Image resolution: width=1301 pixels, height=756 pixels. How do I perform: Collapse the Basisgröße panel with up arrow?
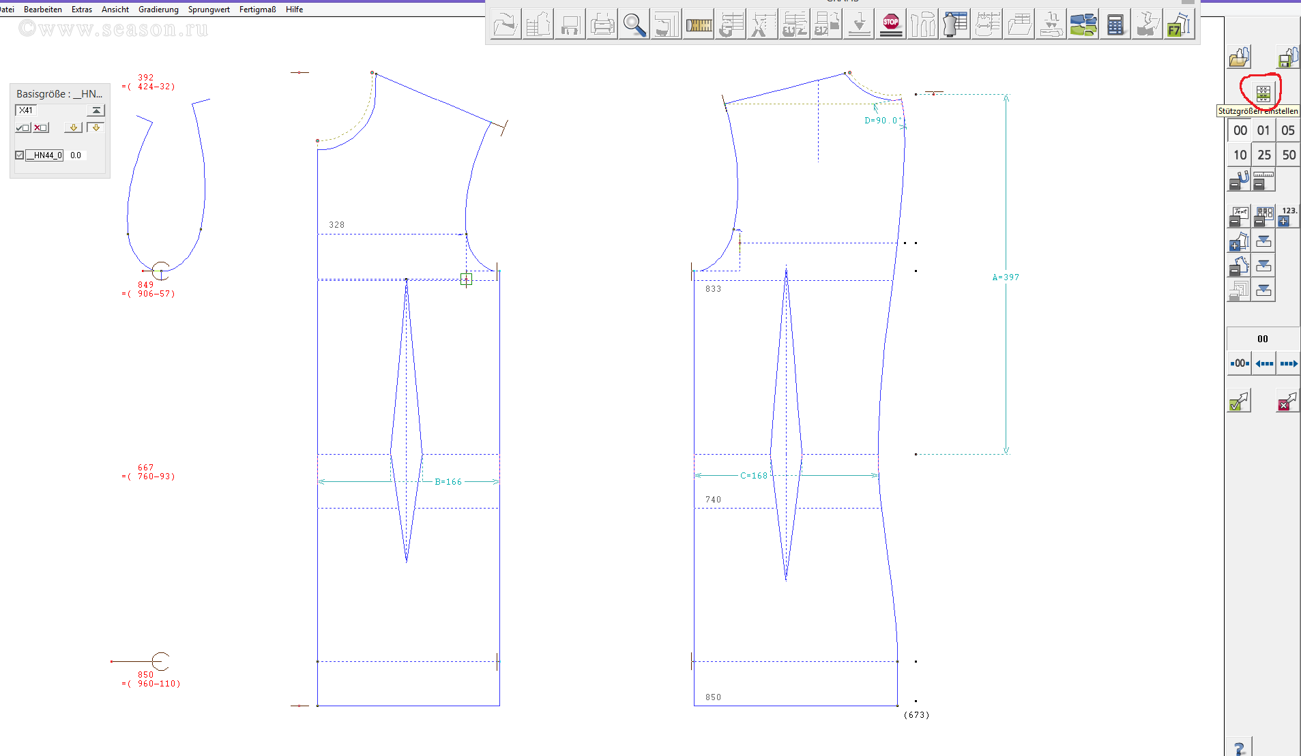96,110
